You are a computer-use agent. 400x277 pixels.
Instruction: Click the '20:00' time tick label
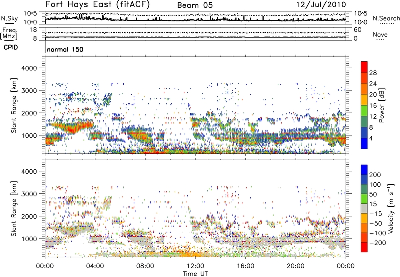point(296,266)
